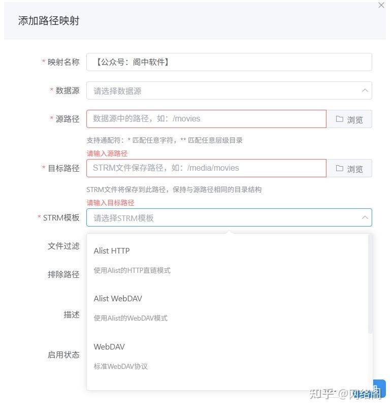Click the chevron on the 数据源 field
This screenshot has width=392, height=410.
coord(365,90)
